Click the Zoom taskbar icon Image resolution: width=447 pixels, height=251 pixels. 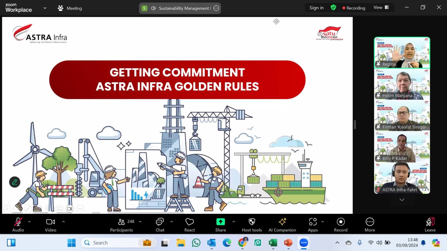point(304,243)
